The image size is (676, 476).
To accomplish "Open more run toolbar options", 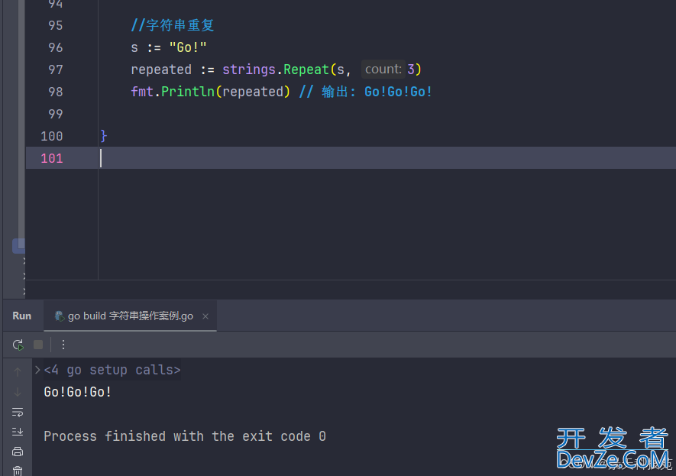I will coord(63,345).
